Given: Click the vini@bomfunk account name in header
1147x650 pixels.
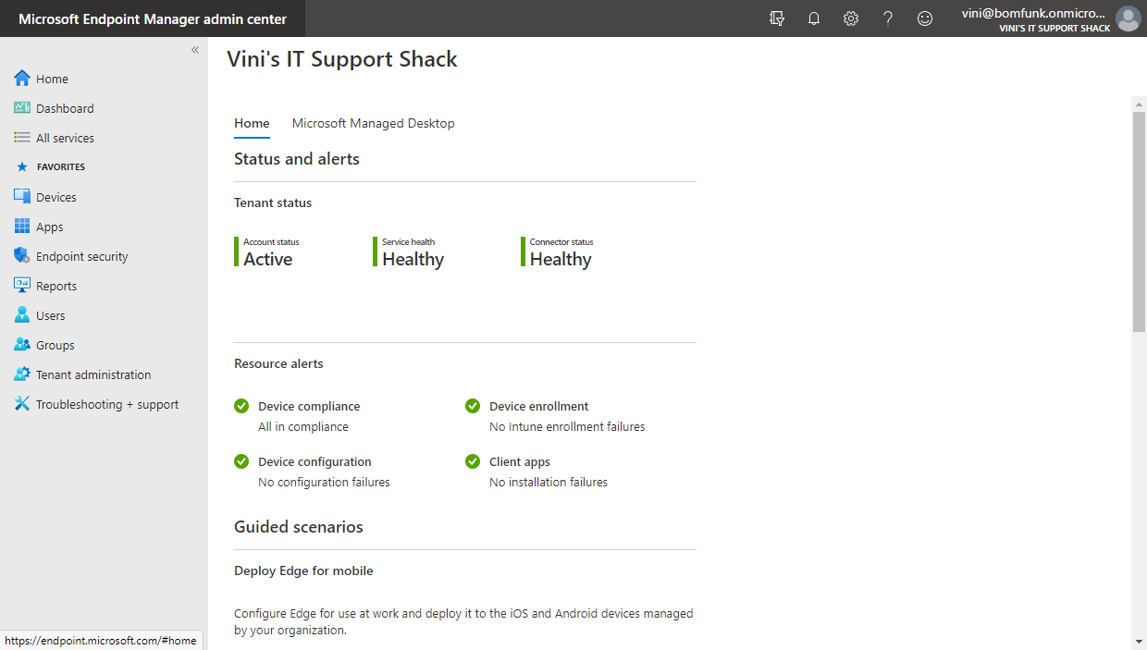Looking at the screenshot, I should point(1035,13).
